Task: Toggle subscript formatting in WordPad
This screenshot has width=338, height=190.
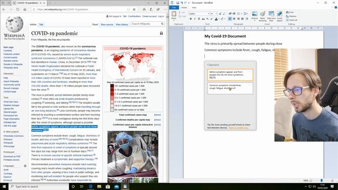Action: 208,19
